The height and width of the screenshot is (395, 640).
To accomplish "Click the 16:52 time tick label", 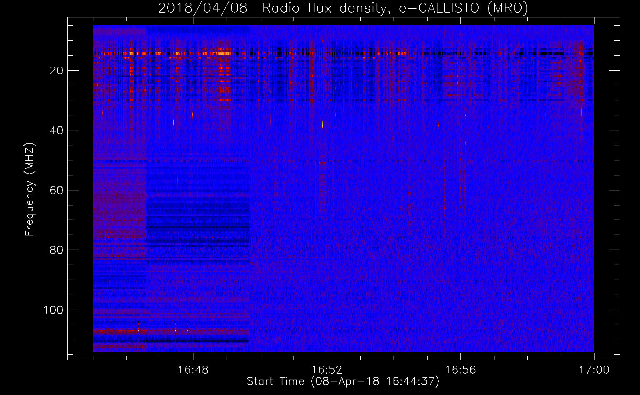I will 327,370.
